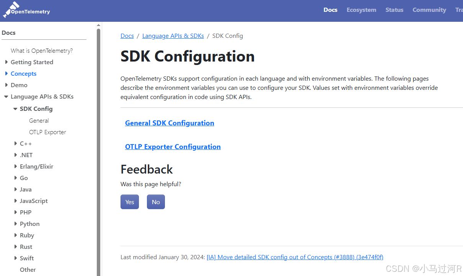Select the C++ sidebar label
Viewport: 463px width, 276px height.
pos(26,144)
